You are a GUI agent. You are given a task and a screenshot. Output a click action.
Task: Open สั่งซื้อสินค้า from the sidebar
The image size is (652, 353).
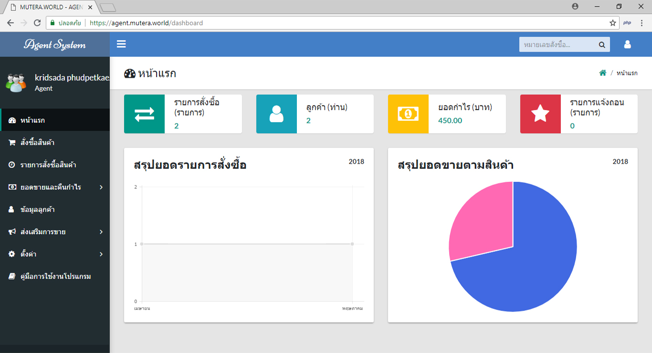tap(40, 143)
